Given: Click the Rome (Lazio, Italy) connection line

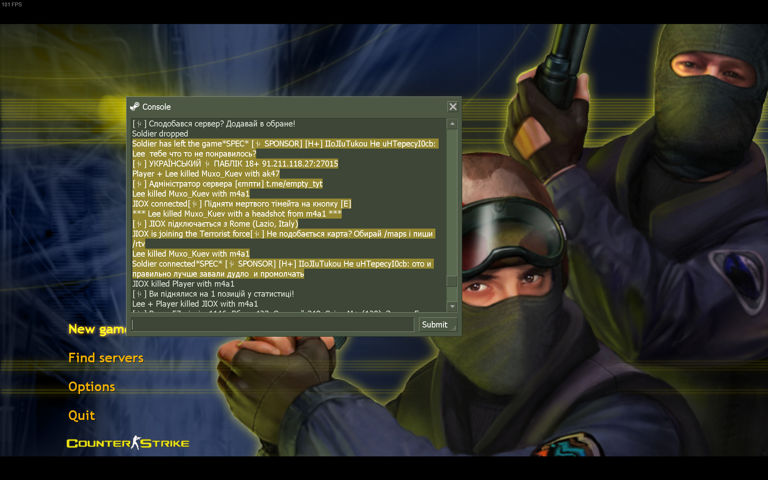Looking at the screenshot, I should pos(215,224).
